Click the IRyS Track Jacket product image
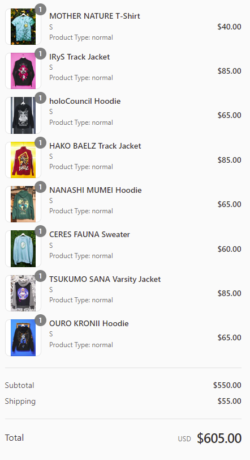The width and height of the screenshot is (250, 460). (x=23, y=71)
